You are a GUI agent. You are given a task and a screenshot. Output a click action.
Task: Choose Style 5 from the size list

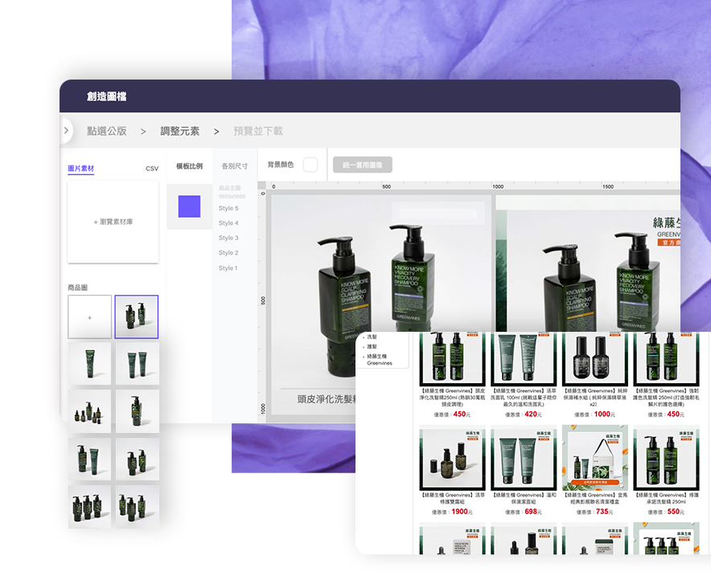pos(228,208)
